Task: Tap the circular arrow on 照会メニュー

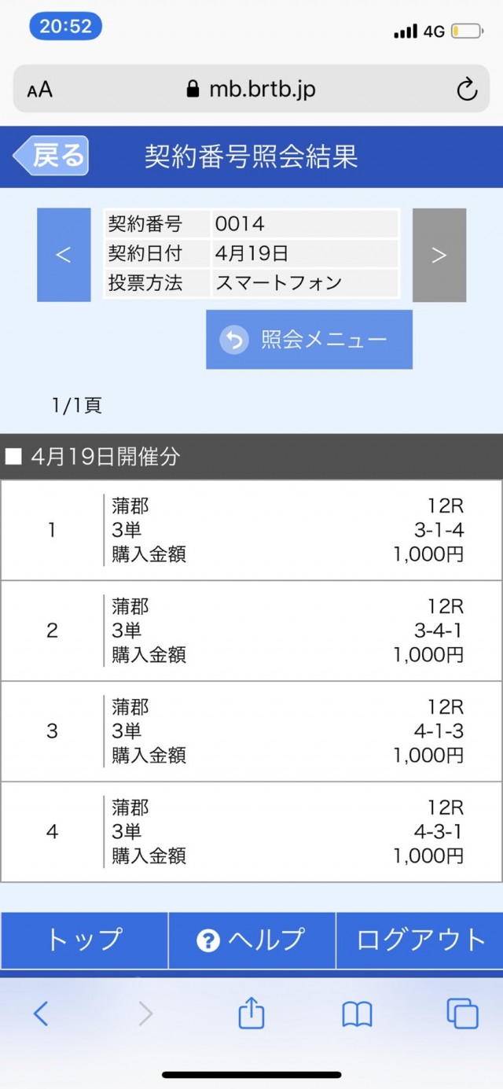Action: coord(234,340)
